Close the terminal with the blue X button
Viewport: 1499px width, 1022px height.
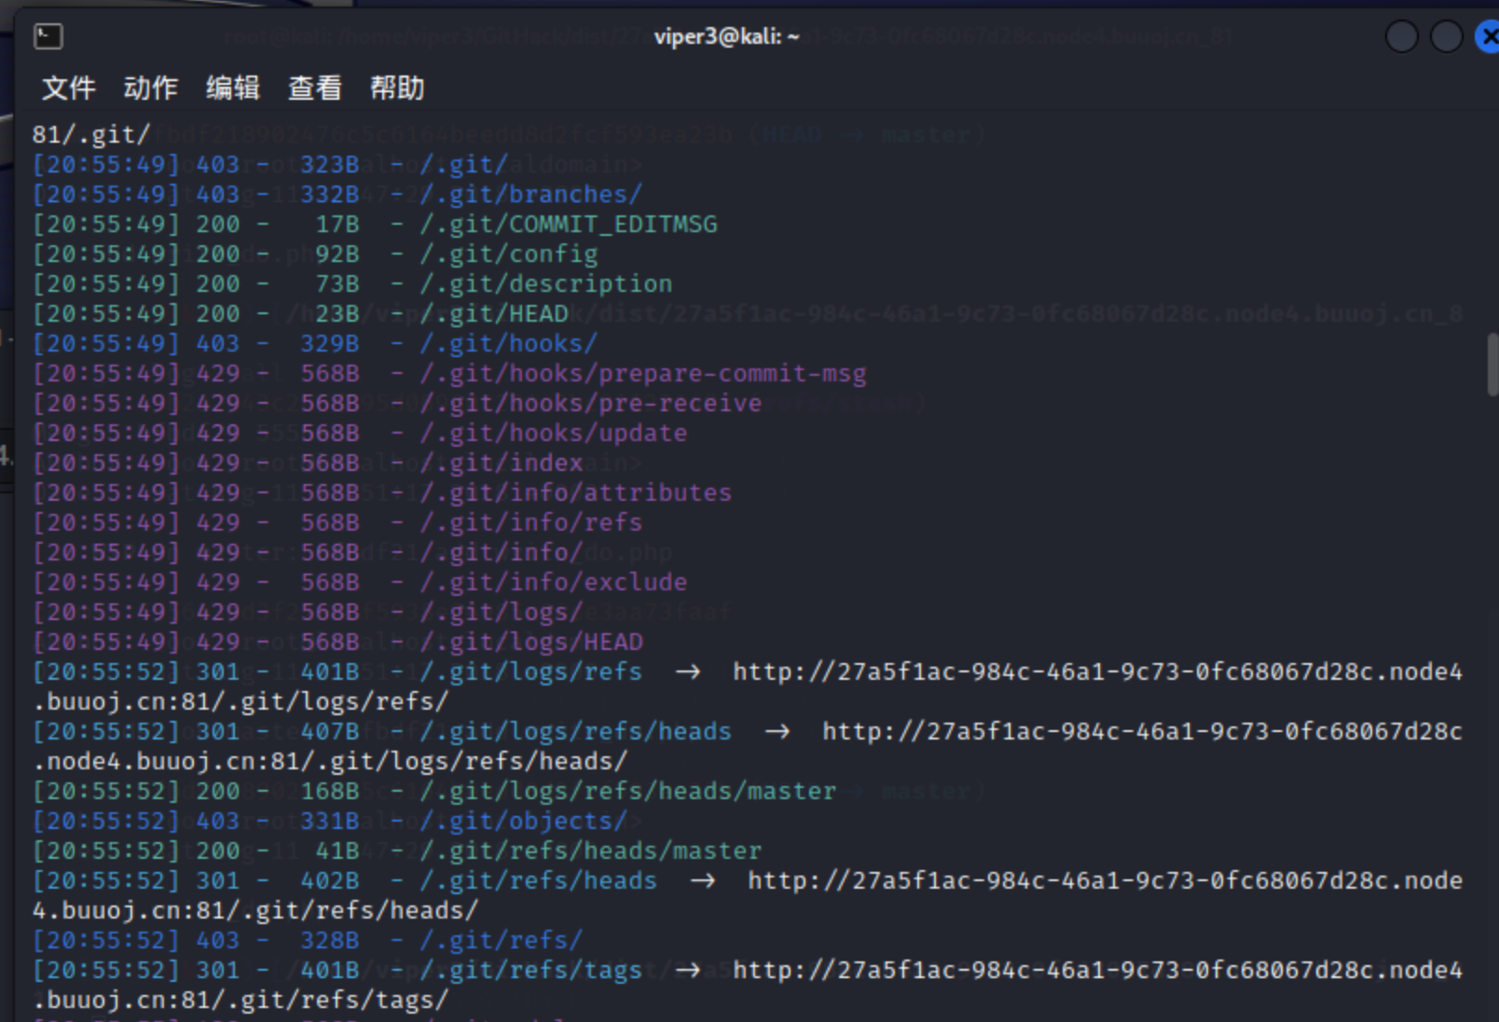click(1488, 37)
